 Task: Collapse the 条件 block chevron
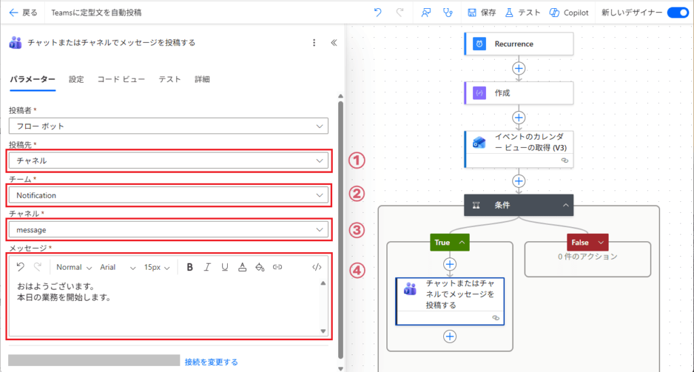coord(566,205)
